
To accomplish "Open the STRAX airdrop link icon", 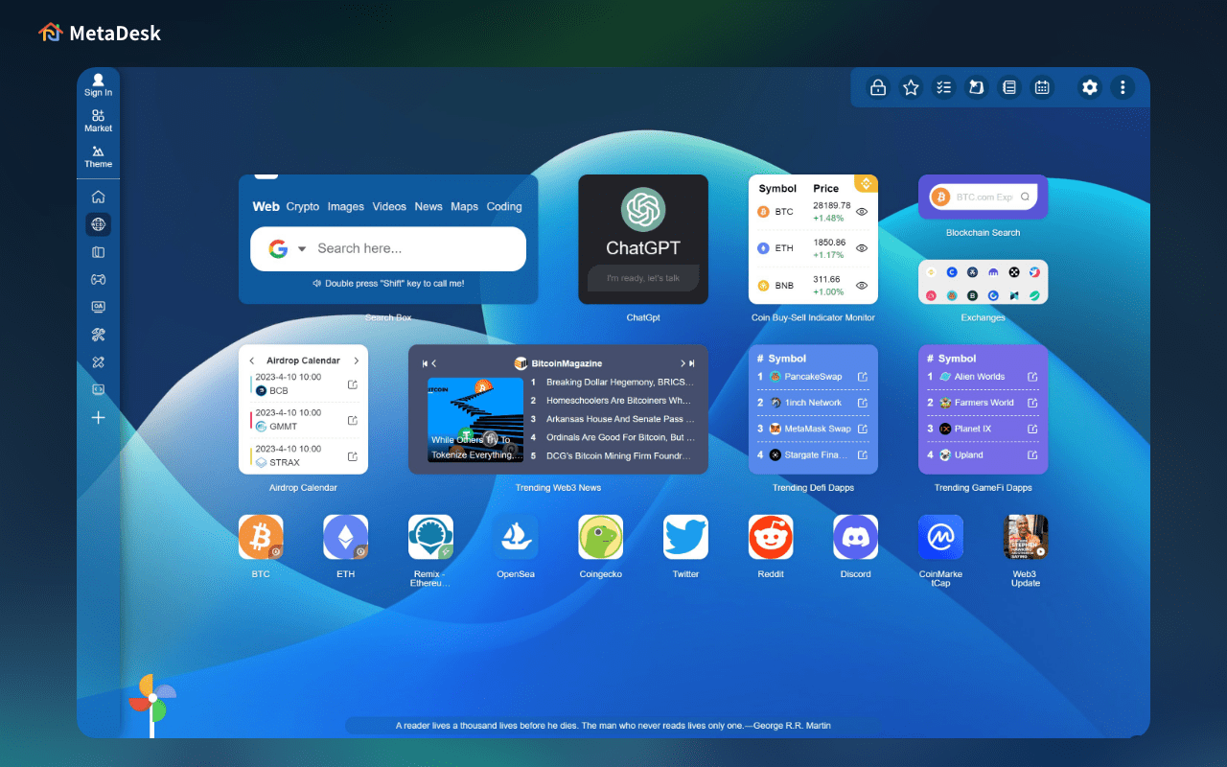I will click(353, 456).
